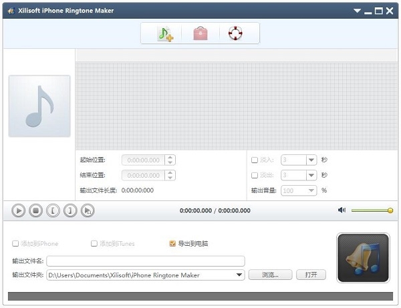401x308 pixels.
Task: Set the end point with the right bracket button
Action: (x=70, y=210)
